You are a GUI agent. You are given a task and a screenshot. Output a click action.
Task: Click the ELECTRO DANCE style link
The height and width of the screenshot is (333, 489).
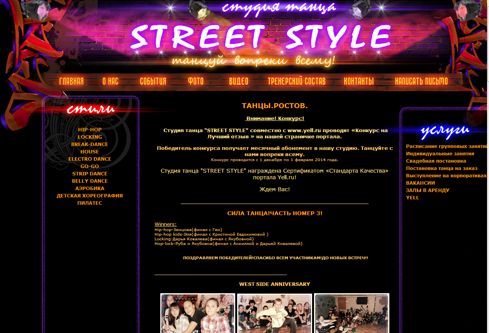[x=90, y=159]
